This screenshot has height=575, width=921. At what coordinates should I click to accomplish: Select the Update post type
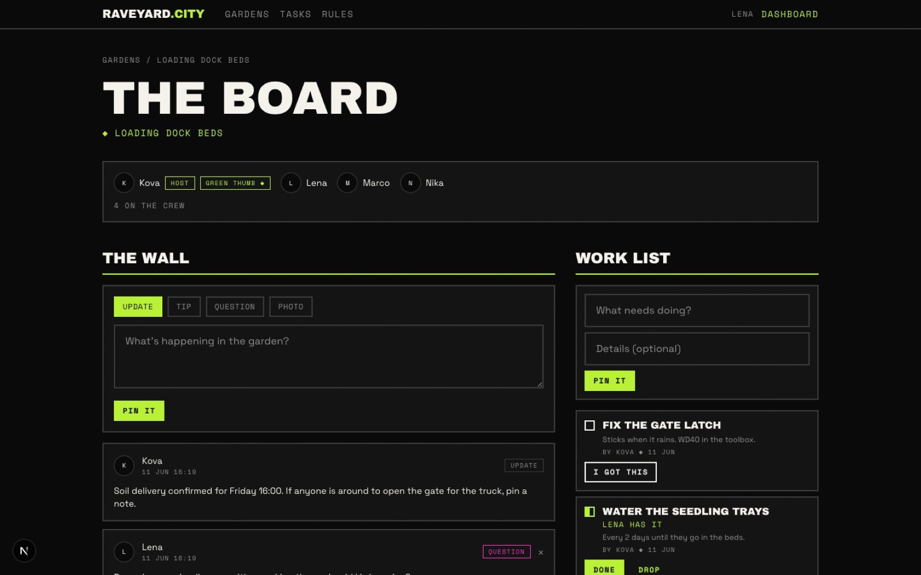[x=138, y=306]
